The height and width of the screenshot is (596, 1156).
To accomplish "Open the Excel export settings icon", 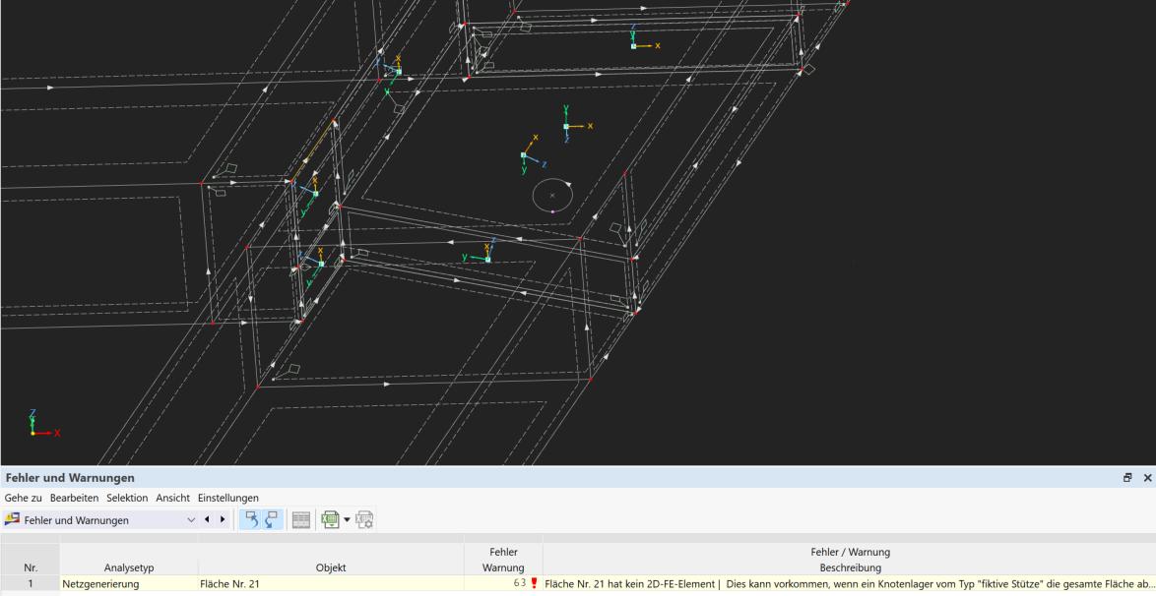I will (364, 519).
